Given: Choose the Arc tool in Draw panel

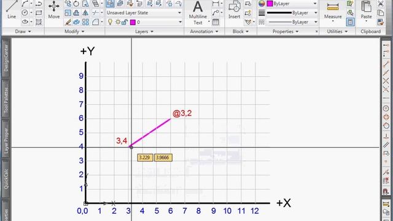Looking at the screenshot, I should tap(25, 4).
